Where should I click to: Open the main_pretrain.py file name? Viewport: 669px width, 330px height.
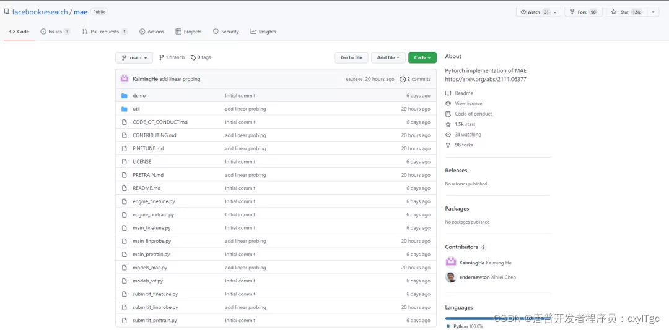[151, 254]
